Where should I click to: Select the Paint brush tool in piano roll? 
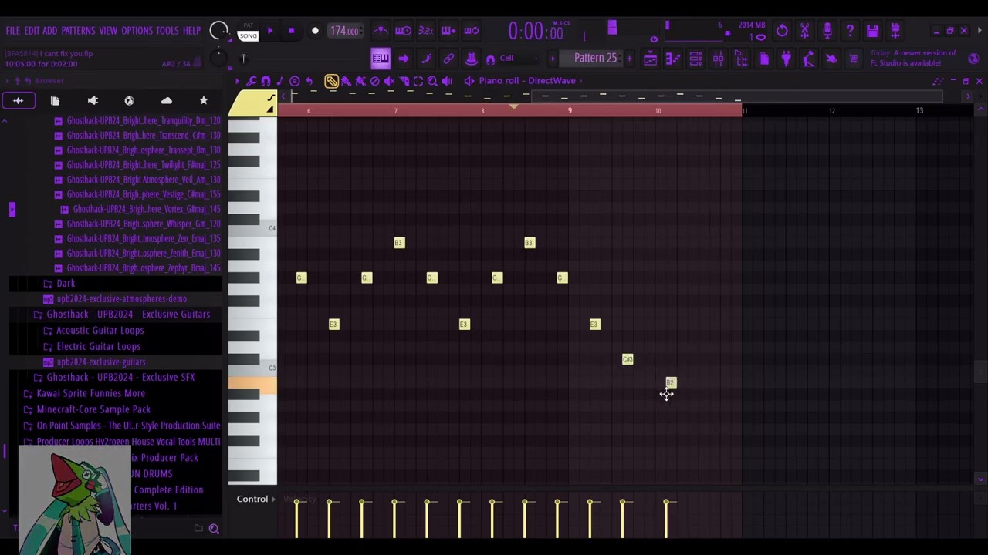click(x=346, y=81)
